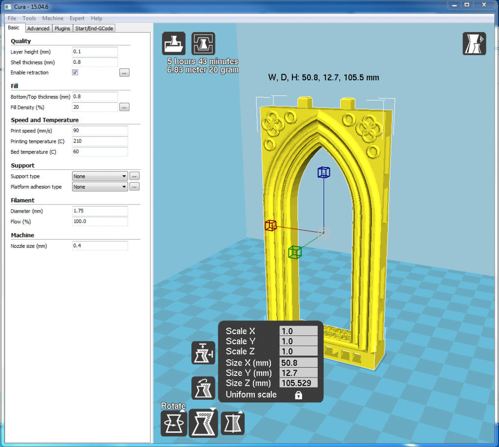Viewport: 499px width, 447px height.
Task: Click the Layer height input field
Action: pyautogui.click(x=95, y=52)
